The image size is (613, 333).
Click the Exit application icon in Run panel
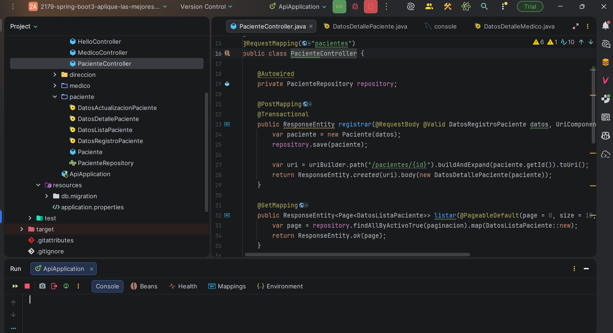pyautogui.click(x=54, y=286)
